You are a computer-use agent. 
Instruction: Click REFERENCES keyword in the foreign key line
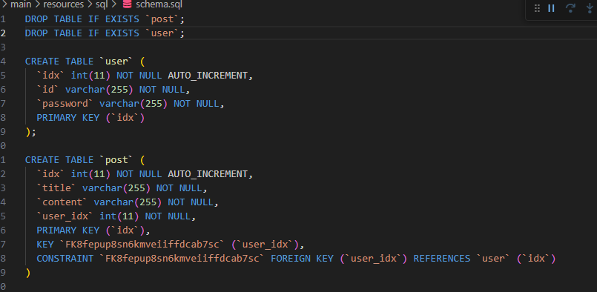[x=442, y=259]
